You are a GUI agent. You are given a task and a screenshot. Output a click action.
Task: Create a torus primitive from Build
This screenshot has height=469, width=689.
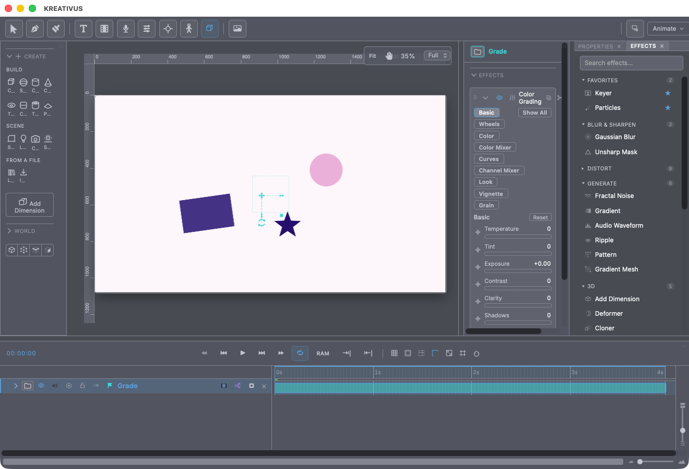[x=11, y=105]
